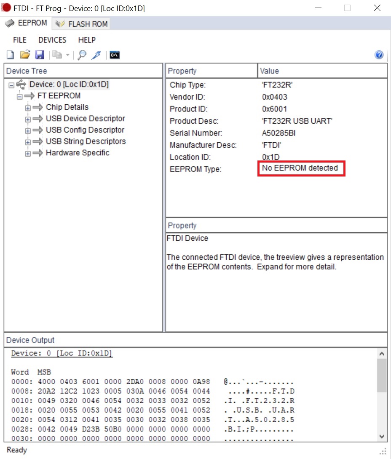Click the Manufacturer Desc value 'FTDI'
Image resolution: width=391 pixels, height=459 pixels.
272,145
